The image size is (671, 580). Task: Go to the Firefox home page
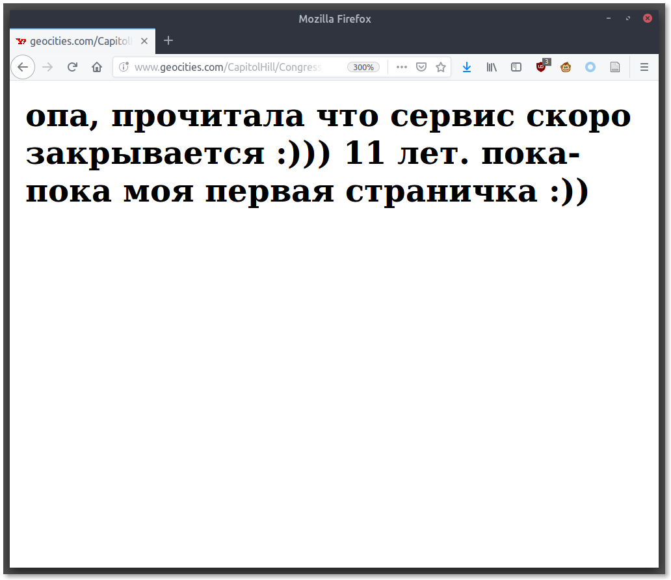coord(97,67)
